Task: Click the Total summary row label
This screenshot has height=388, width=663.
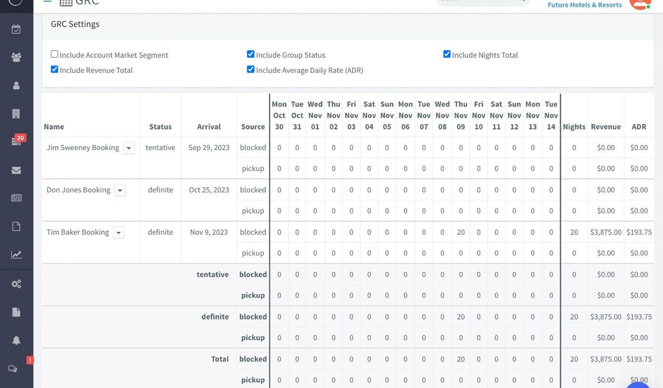Action: click(220, 359)
